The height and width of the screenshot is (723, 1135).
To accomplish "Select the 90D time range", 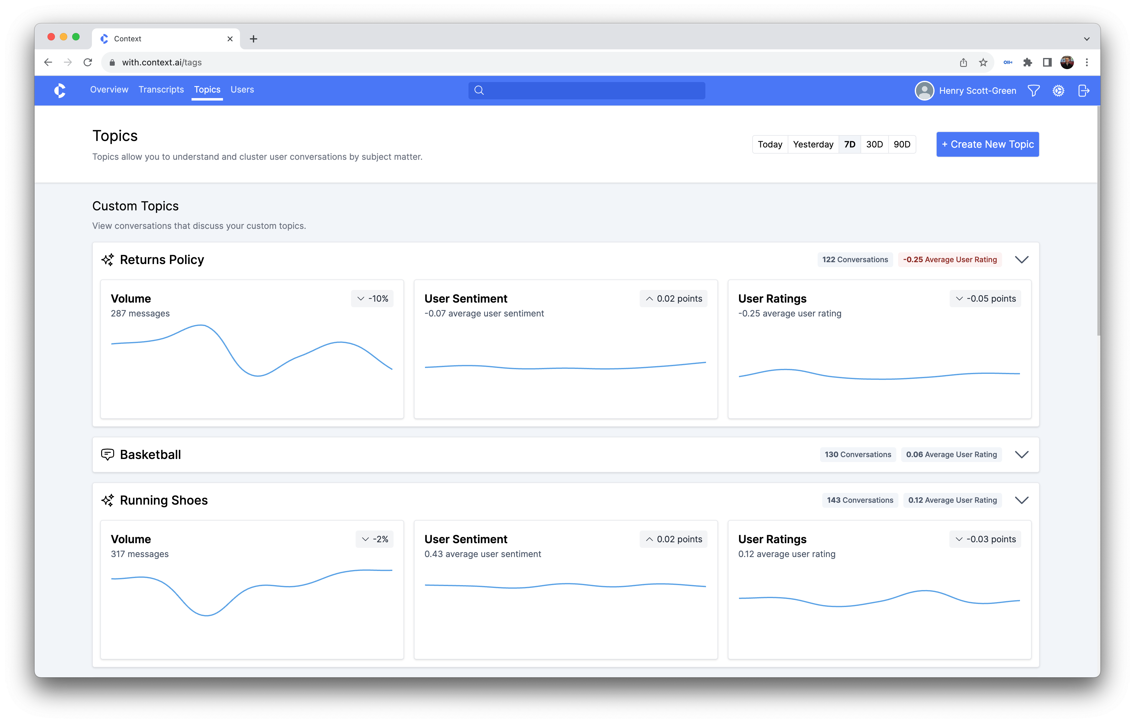I will pos(902,144).
